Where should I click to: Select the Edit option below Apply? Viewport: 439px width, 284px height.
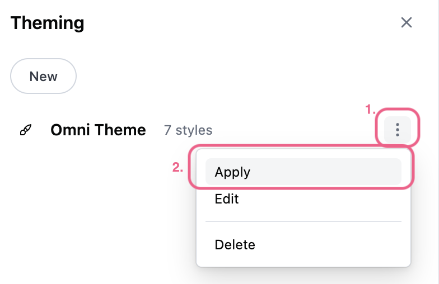pos(227,199)
